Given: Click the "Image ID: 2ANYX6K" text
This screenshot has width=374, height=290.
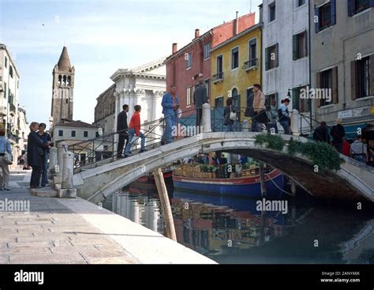Looking at the screenshot, I should pyautogui.click(x=340, y=273).
